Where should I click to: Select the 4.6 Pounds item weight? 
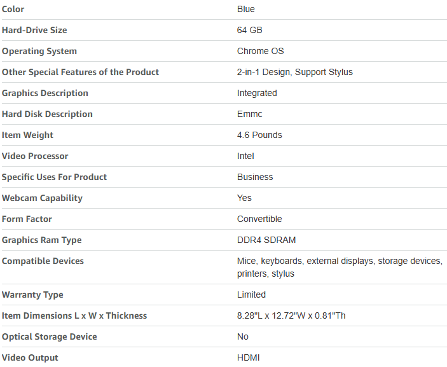pos(259,135)
